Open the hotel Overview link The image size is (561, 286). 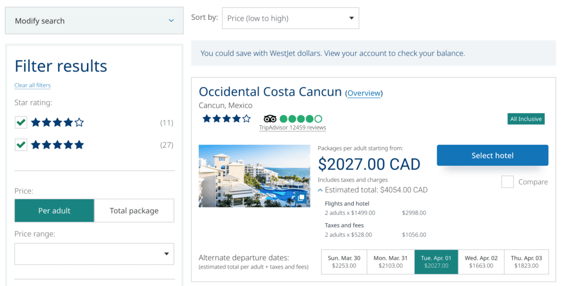pyautogui.click(x=364, y=93)
